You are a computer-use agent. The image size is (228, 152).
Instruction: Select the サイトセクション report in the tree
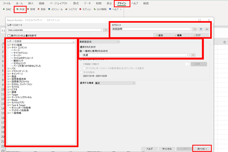20,53
